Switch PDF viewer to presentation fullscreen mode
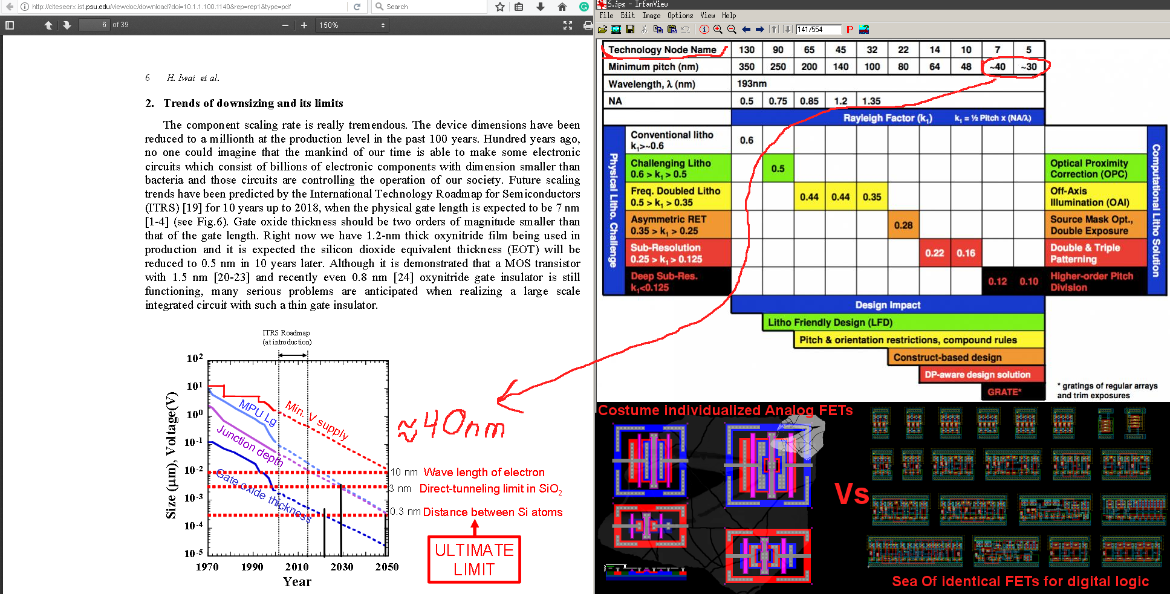The image size is (1170, 594). 568,25
